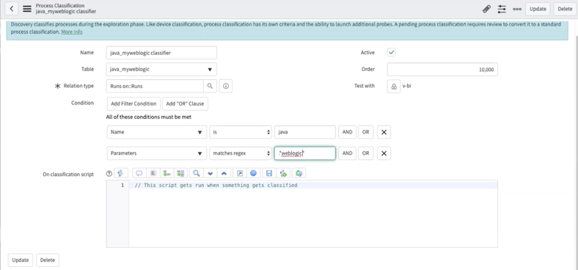Click line 1 of the script editor

tap(313, 185)
